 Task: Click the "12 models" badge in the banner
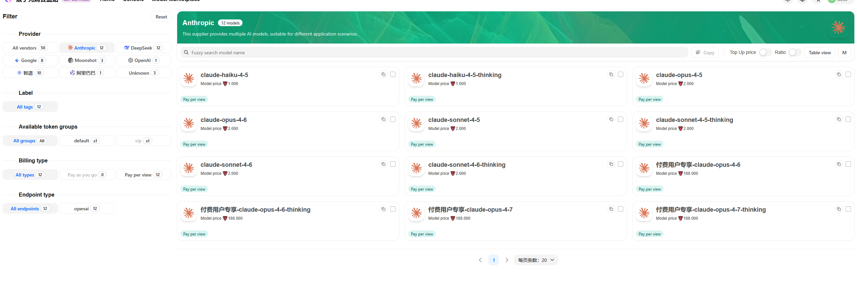tap(230, 23)
